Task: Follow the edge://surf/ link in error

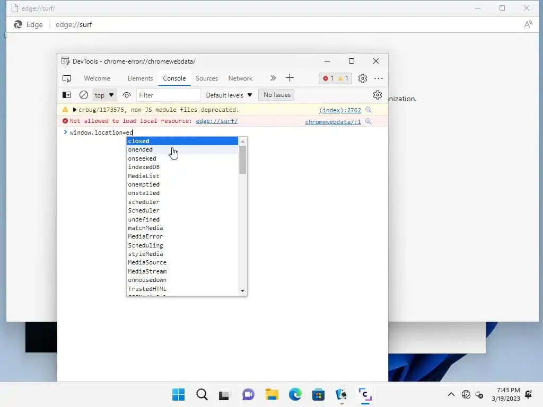Action: (x=217, y=121)
